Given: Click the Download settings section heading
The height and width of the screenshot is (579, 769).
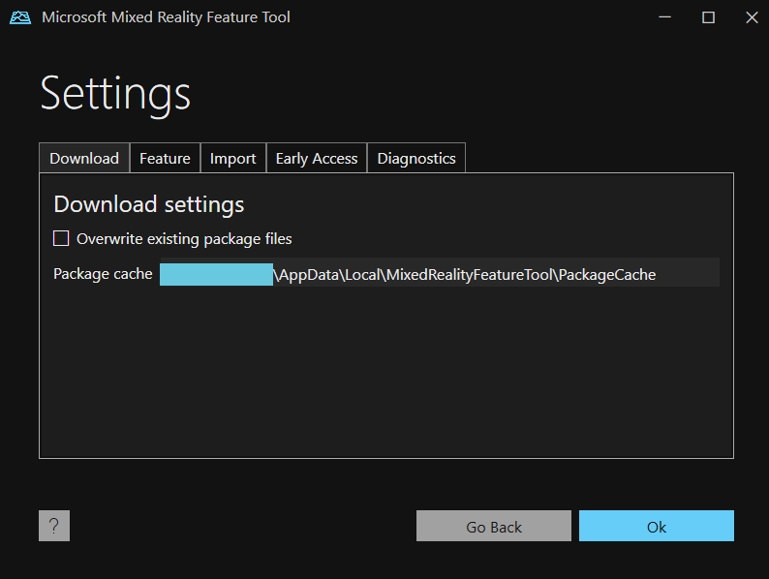Looking at the screenshot, I should pyautogui.click(x=148, y=204).
